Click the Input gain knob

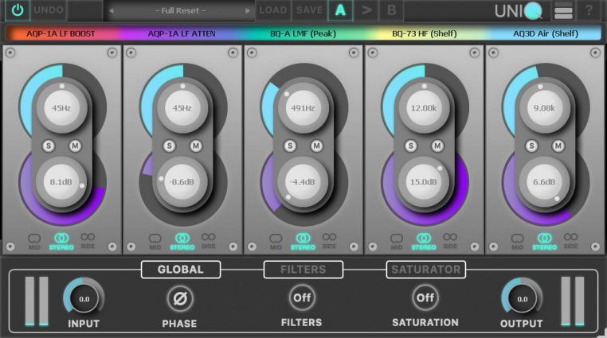pyautogui.click(x=84, y=298)
